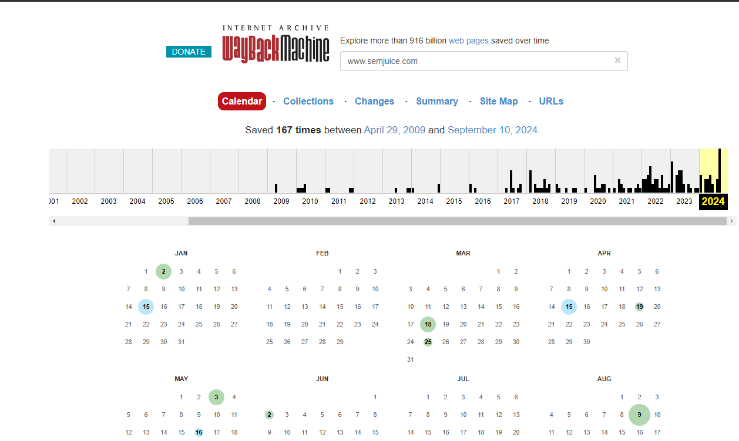Select year 2002 in the timeline

pos(80,201)
